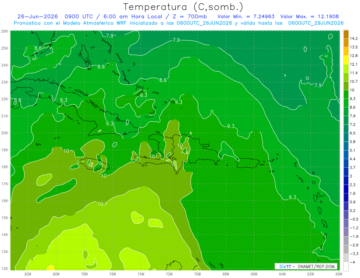
Task: Click the "12.1" colorbar value
Action: click(353, 64)
